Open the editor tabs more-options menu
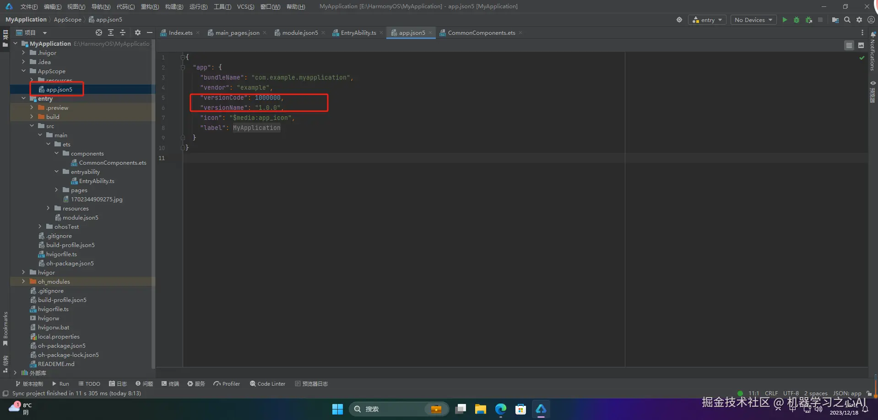 (862, 32)
